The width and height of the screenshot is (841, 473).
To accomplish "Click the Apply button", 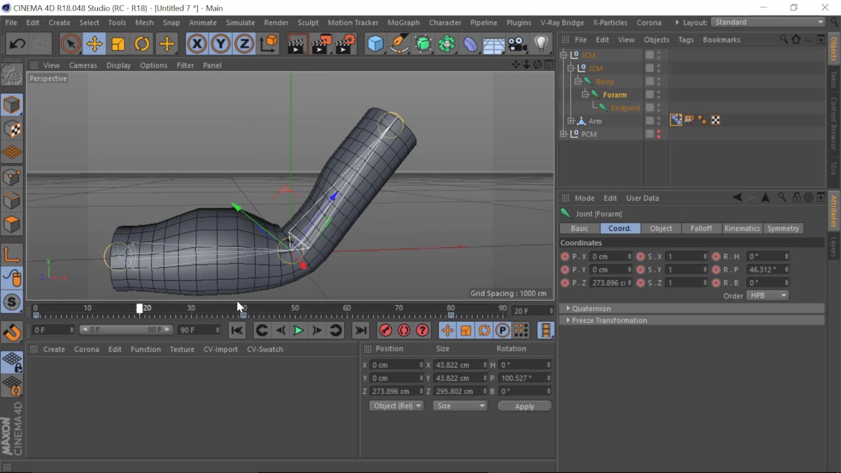I will [524, 406].
